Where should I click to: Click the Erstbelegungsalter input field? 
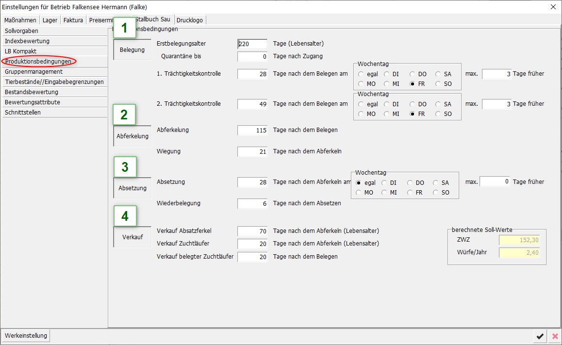click(252, 44)
